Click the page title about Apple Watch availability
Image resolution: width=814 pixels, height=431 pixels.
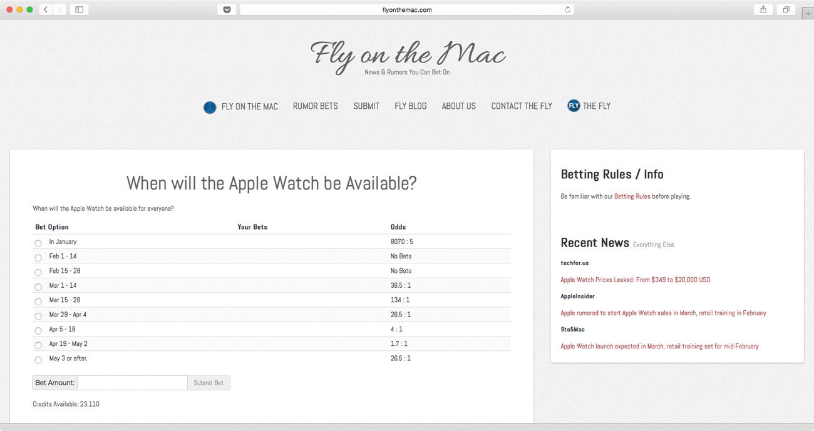(271, 183)
